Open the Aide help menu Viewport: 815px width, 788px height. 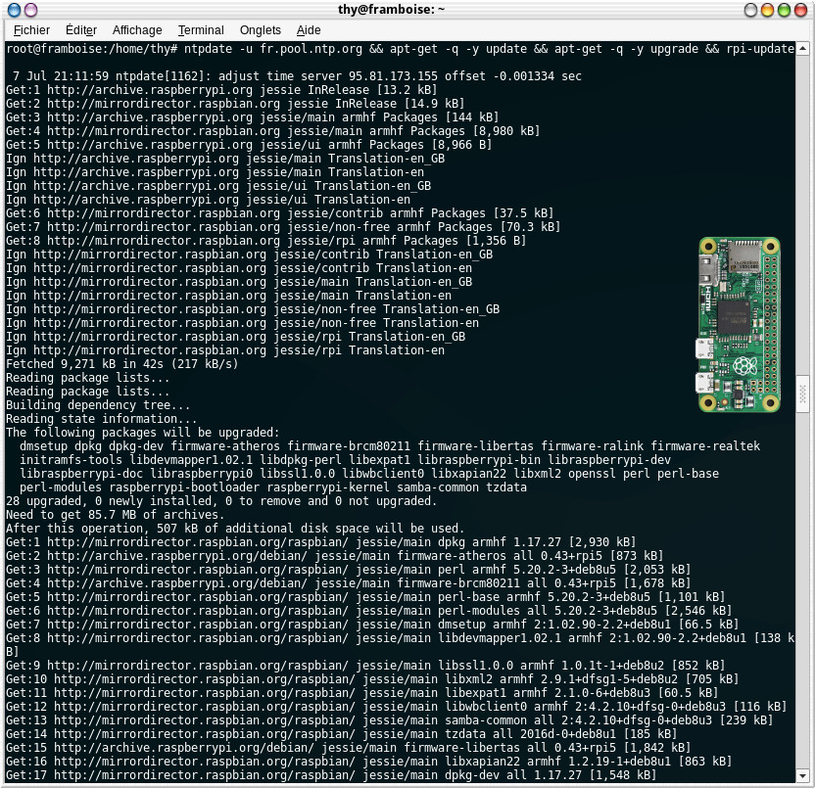[x=309, y=30]
